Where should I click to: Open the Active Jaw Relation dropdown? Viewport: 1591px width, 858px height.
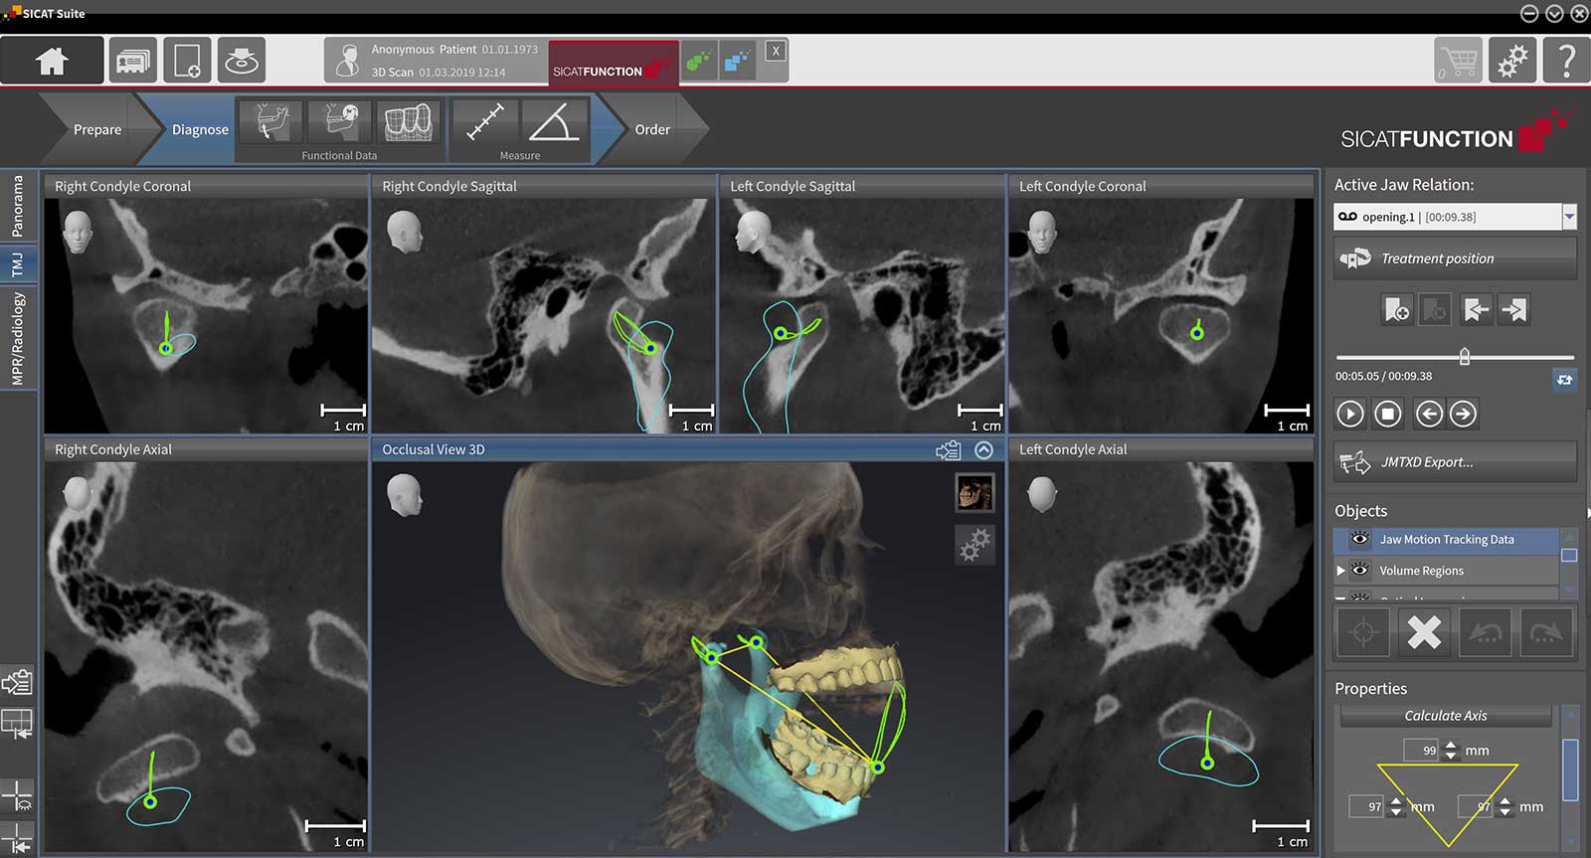1569,217
